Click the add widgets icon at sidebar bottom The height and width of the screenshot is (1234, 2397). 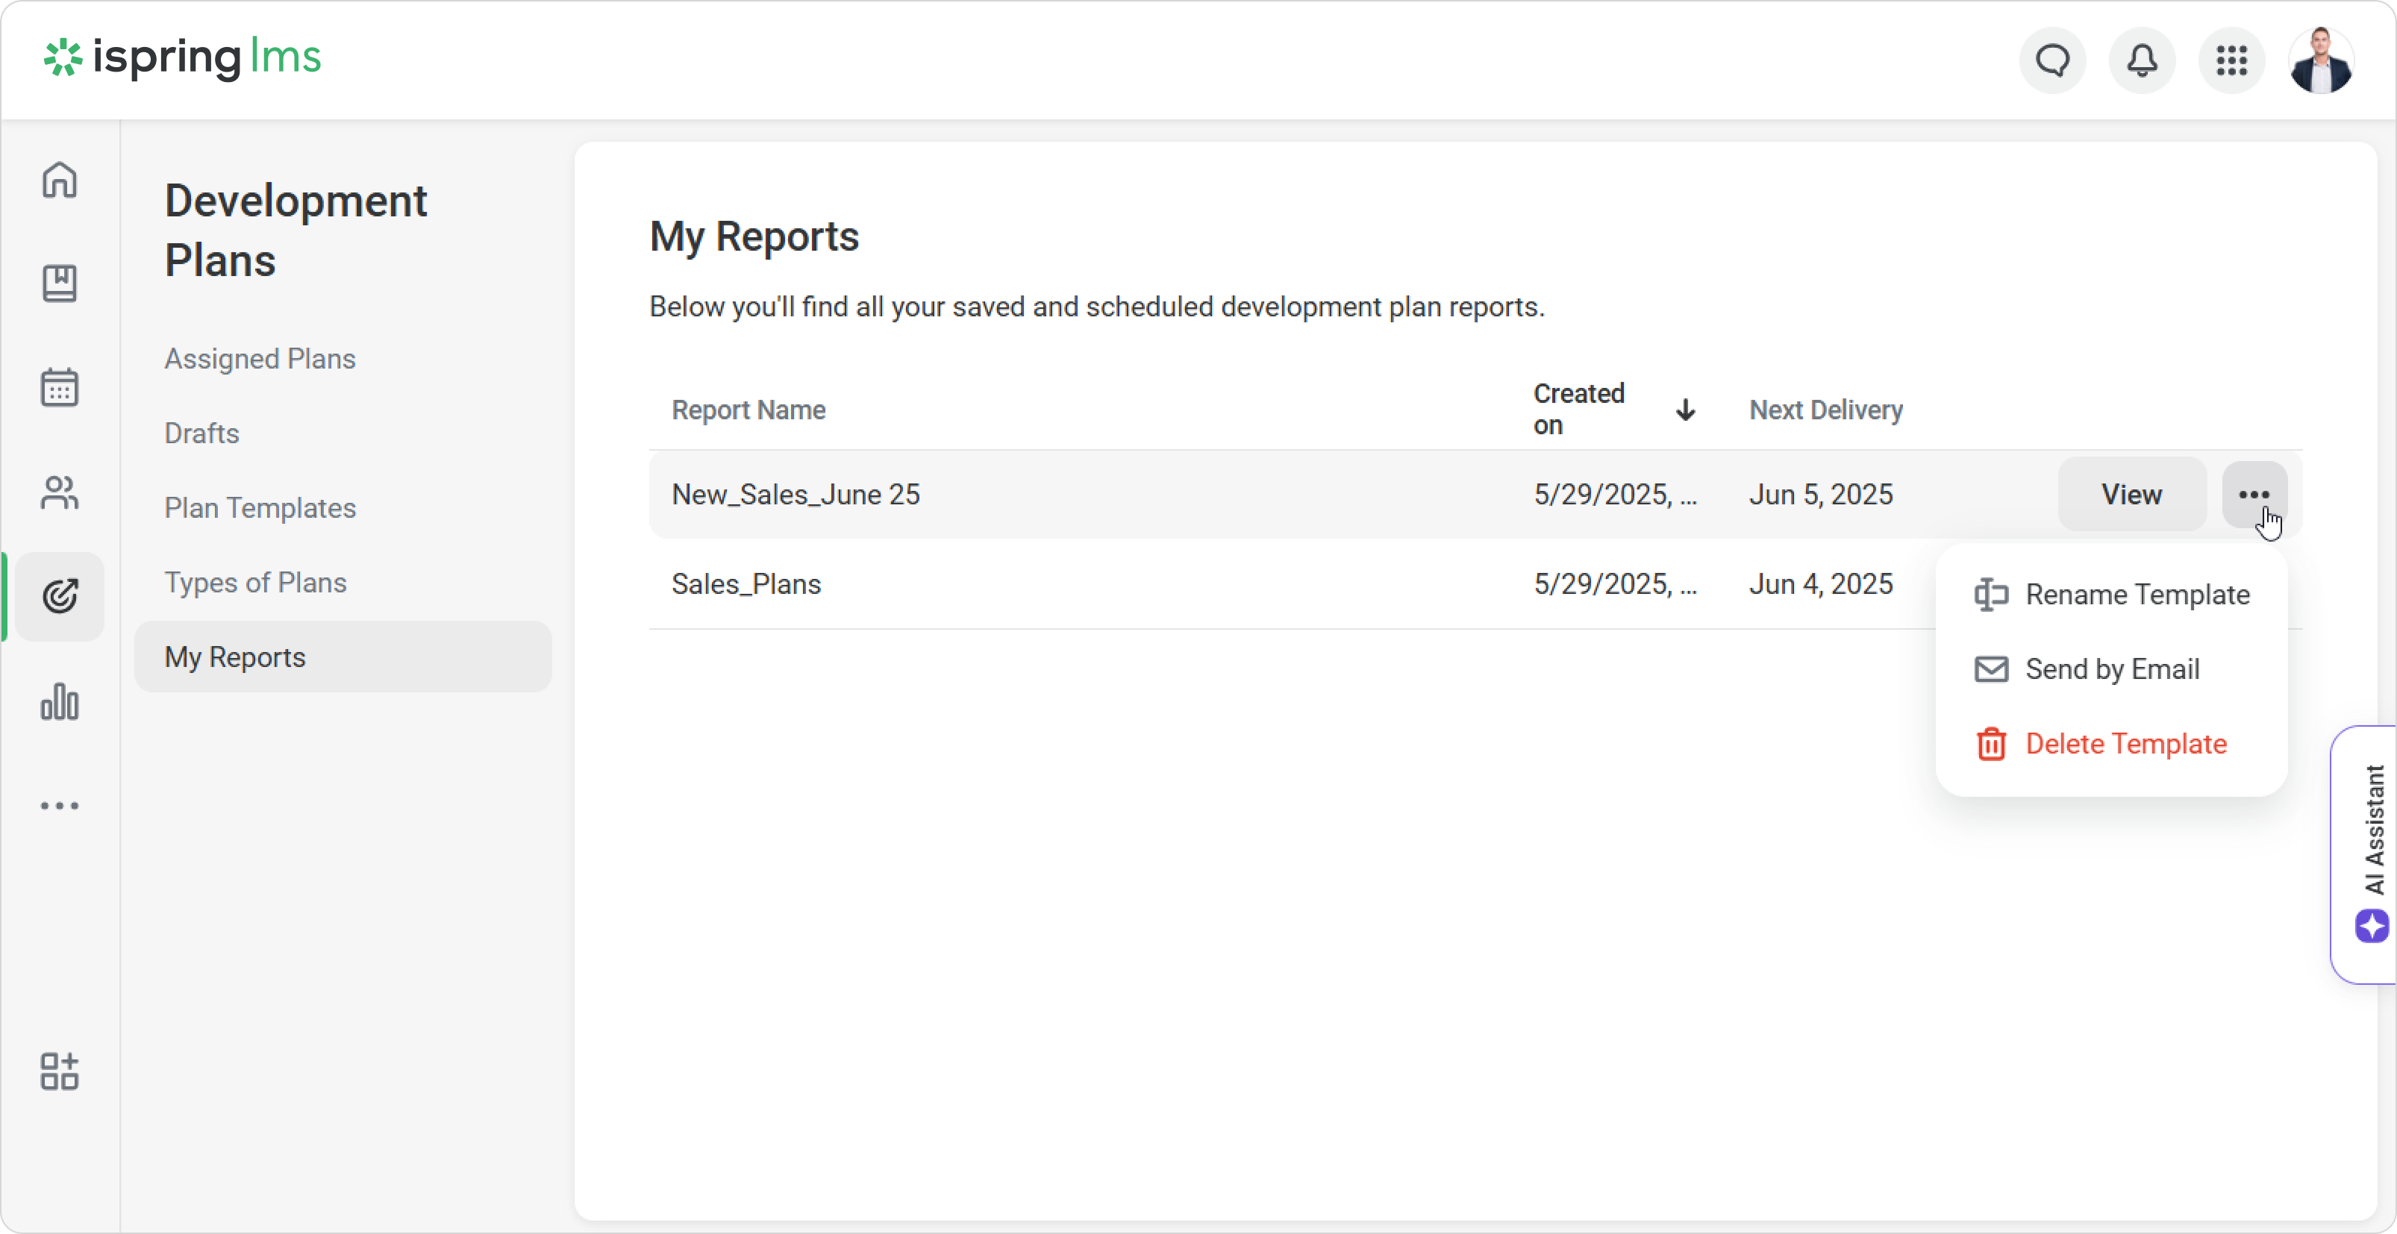[60, 1071]
